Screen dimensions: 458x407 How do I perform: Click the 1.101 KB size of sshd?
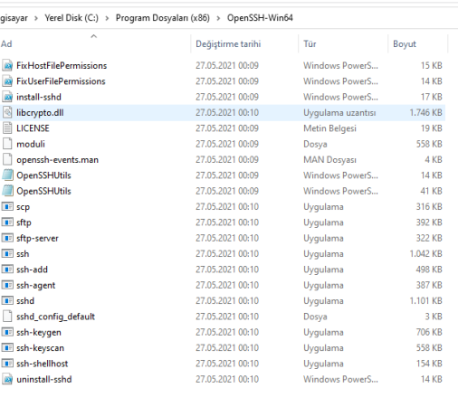tap(425, 300)
